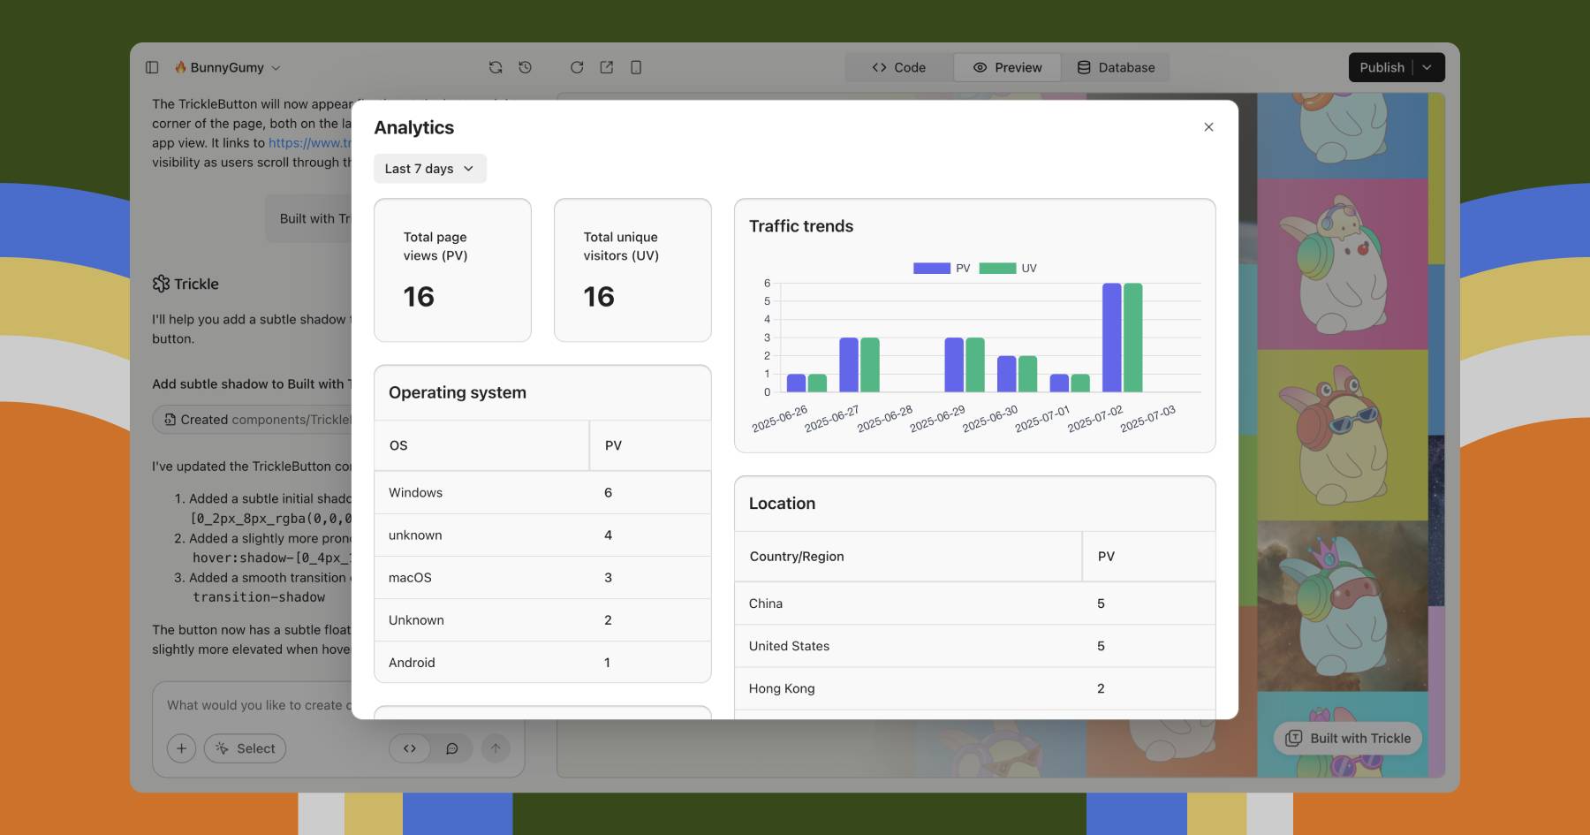
Task: Click the sync icon in top toolbar
Action: pyautogui.click(x=496, y=67)
